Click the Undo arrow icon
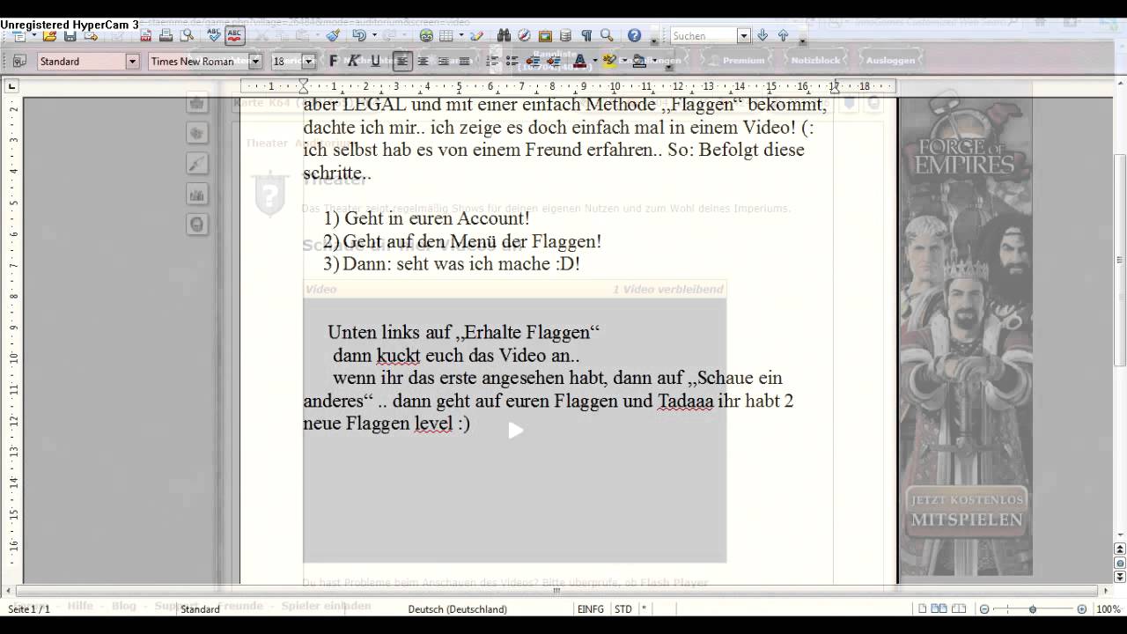This screenshot has width=1127, height=634. [x=359, y=36]
